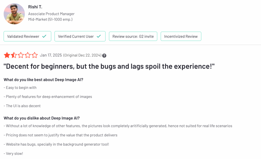Click the Mid-Market company size text
The height and width of the screenshot is (159, 261).
click(x=50, y=19)
